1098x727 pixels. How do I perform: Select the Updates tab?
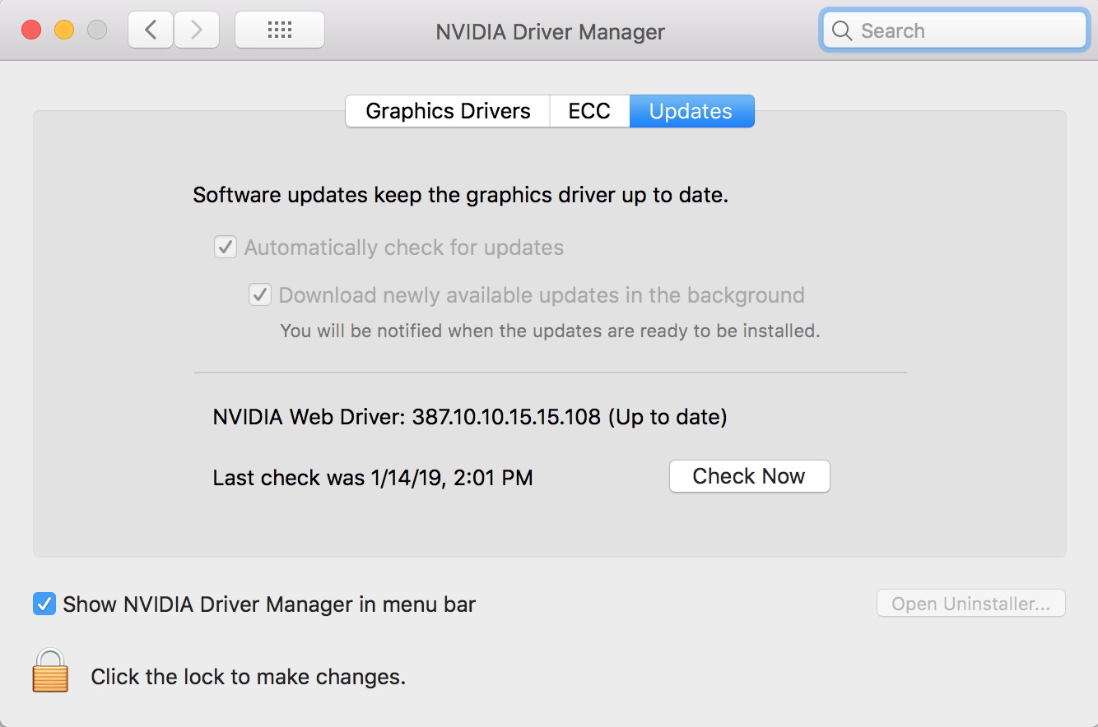[x=691, y=111]
